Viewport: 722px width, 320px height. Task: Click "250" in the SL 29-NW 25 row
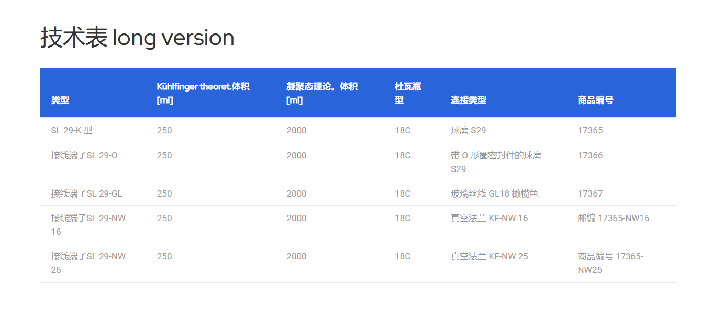(164, 256)
